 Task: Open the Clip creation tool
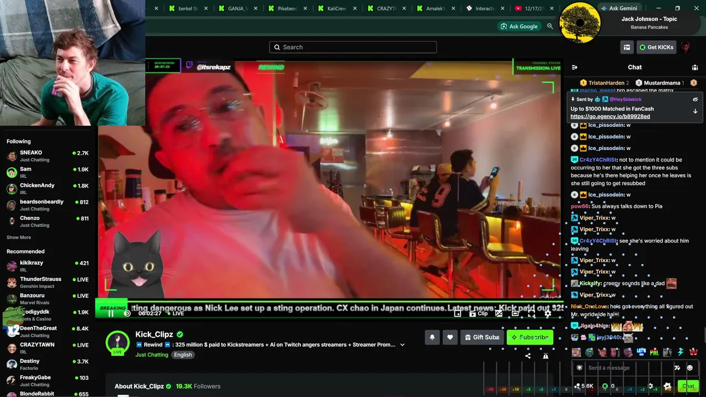click(478, 314)
